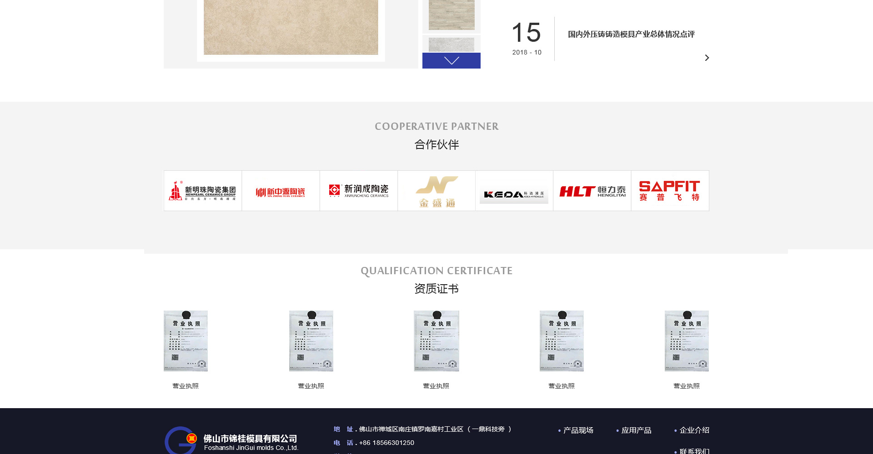This screenshot has width=873, height=454.
Task: Expand thumbnails with the blue down arrow
Action: pos(451,61)
